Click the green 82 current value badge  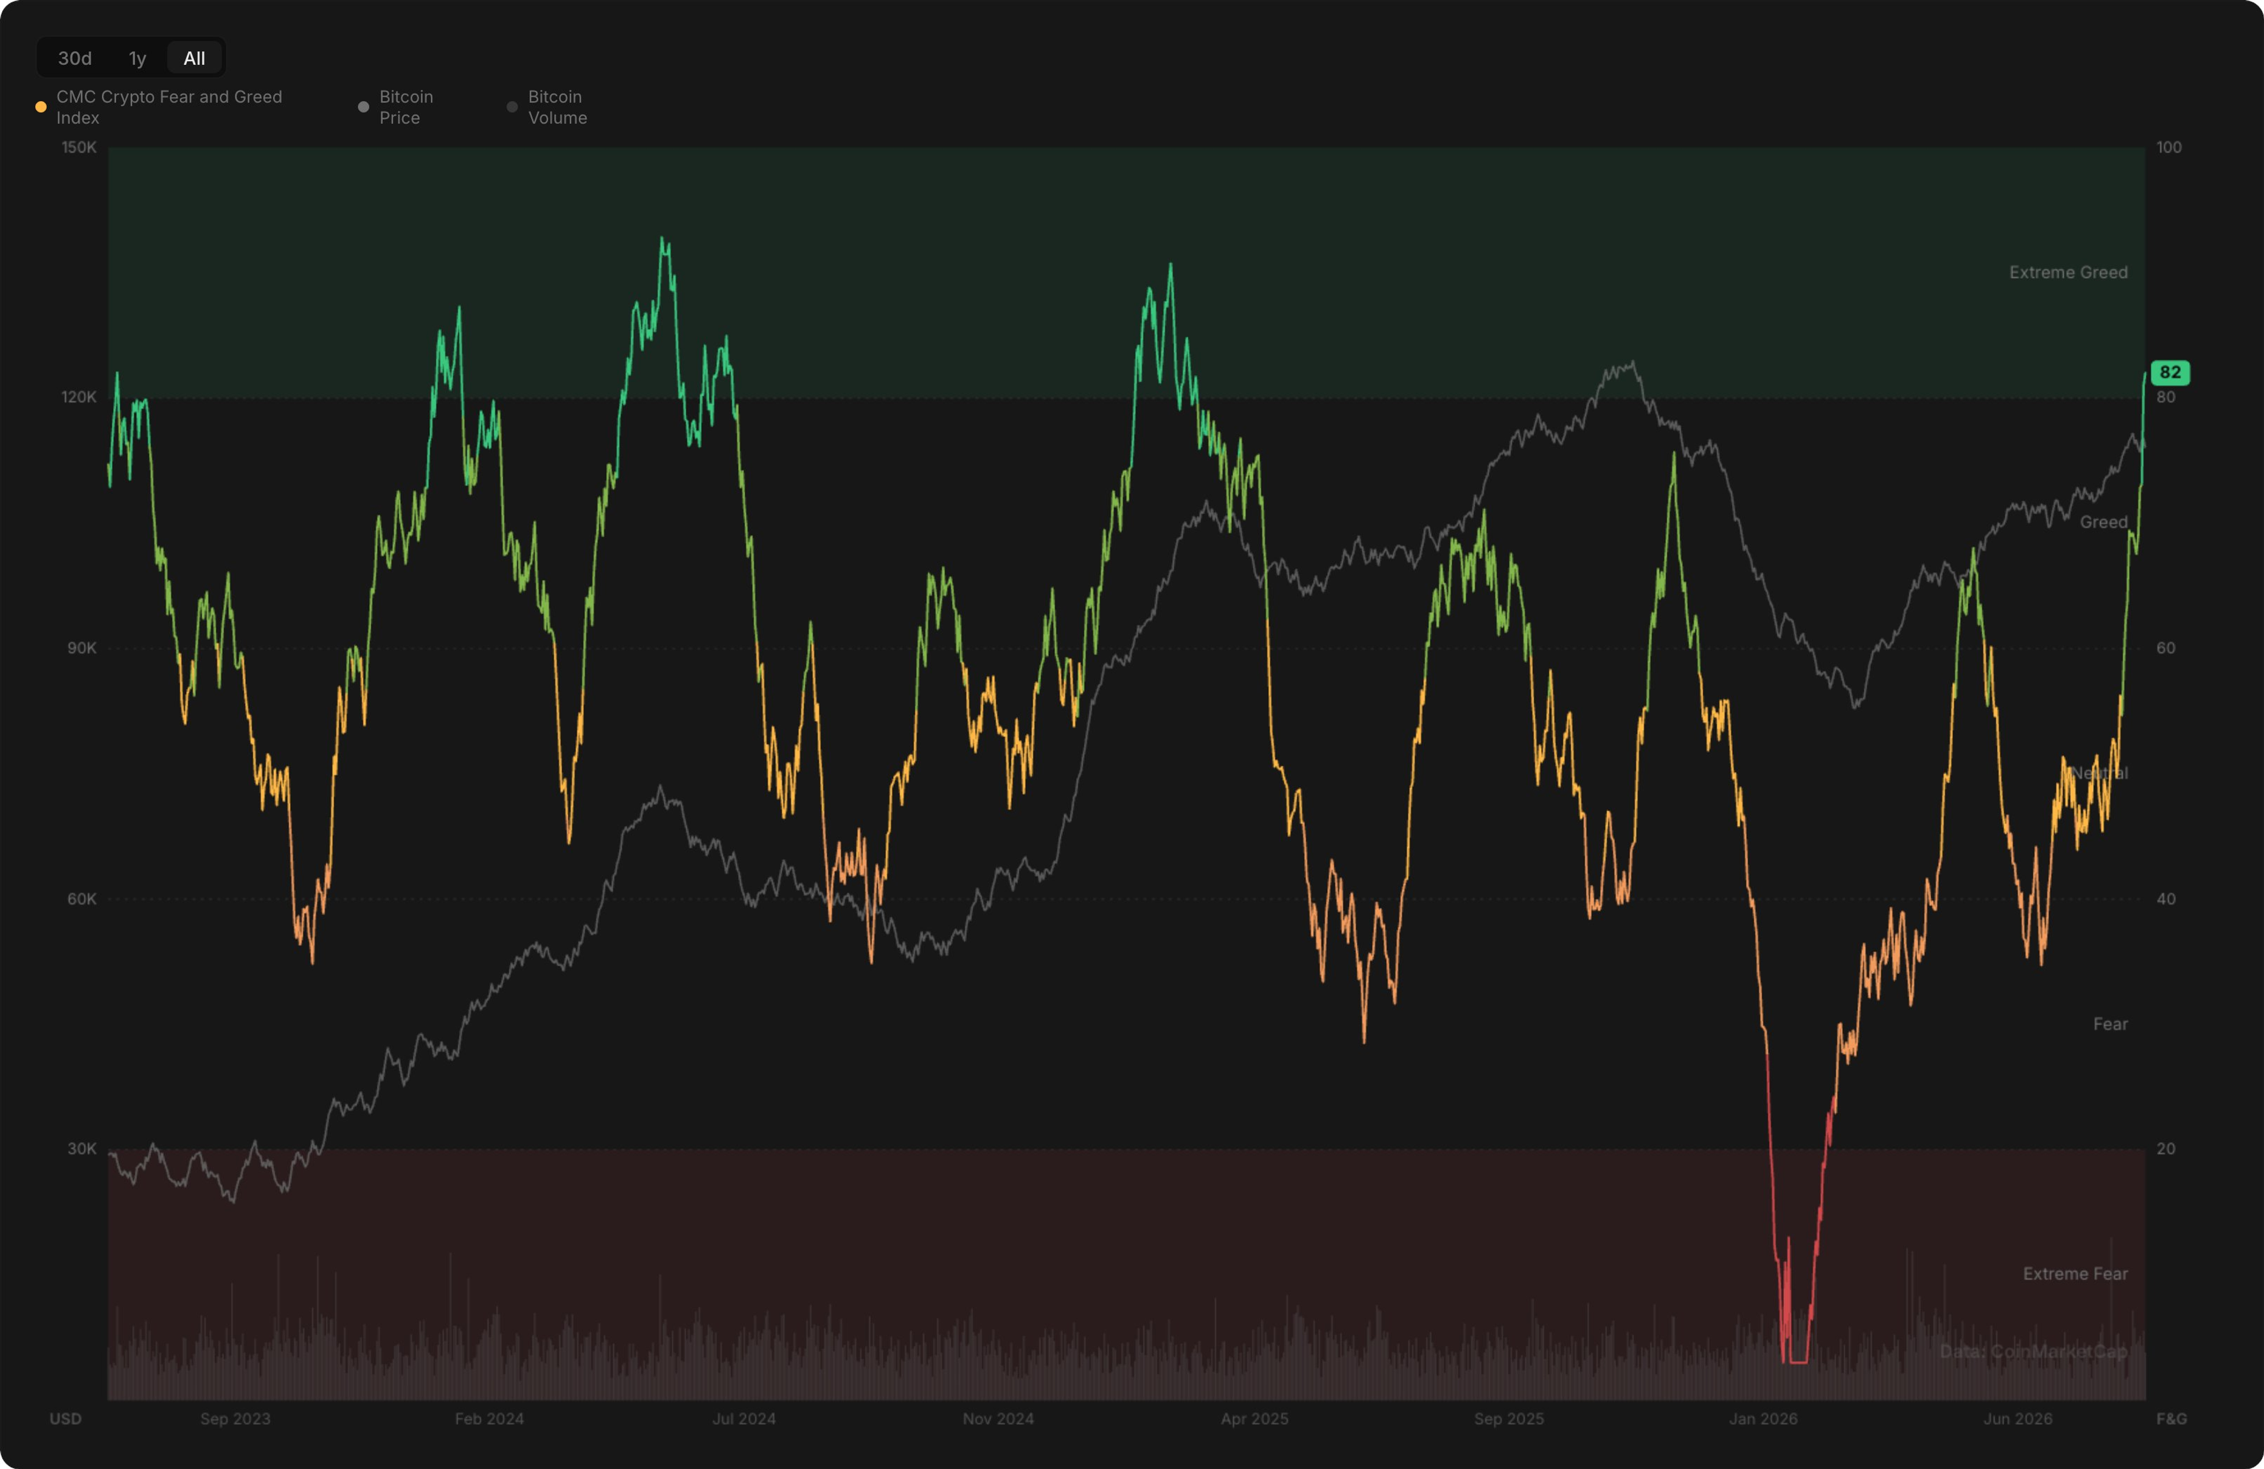(x=2170, y=373)
